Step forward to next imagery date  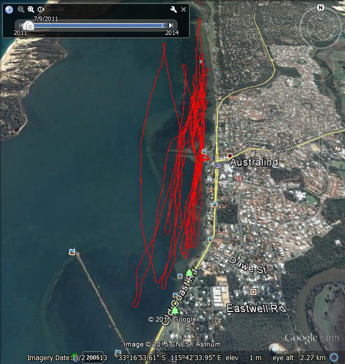171,25
